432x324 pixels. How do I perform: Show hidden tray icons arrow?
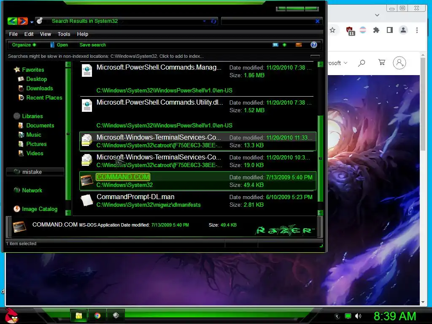337,316
